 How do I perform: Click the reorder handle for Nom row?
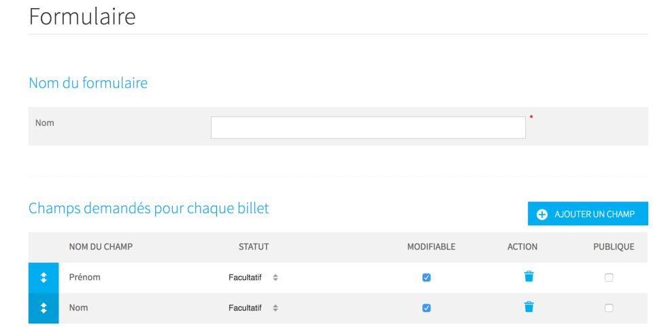point(44,308)
